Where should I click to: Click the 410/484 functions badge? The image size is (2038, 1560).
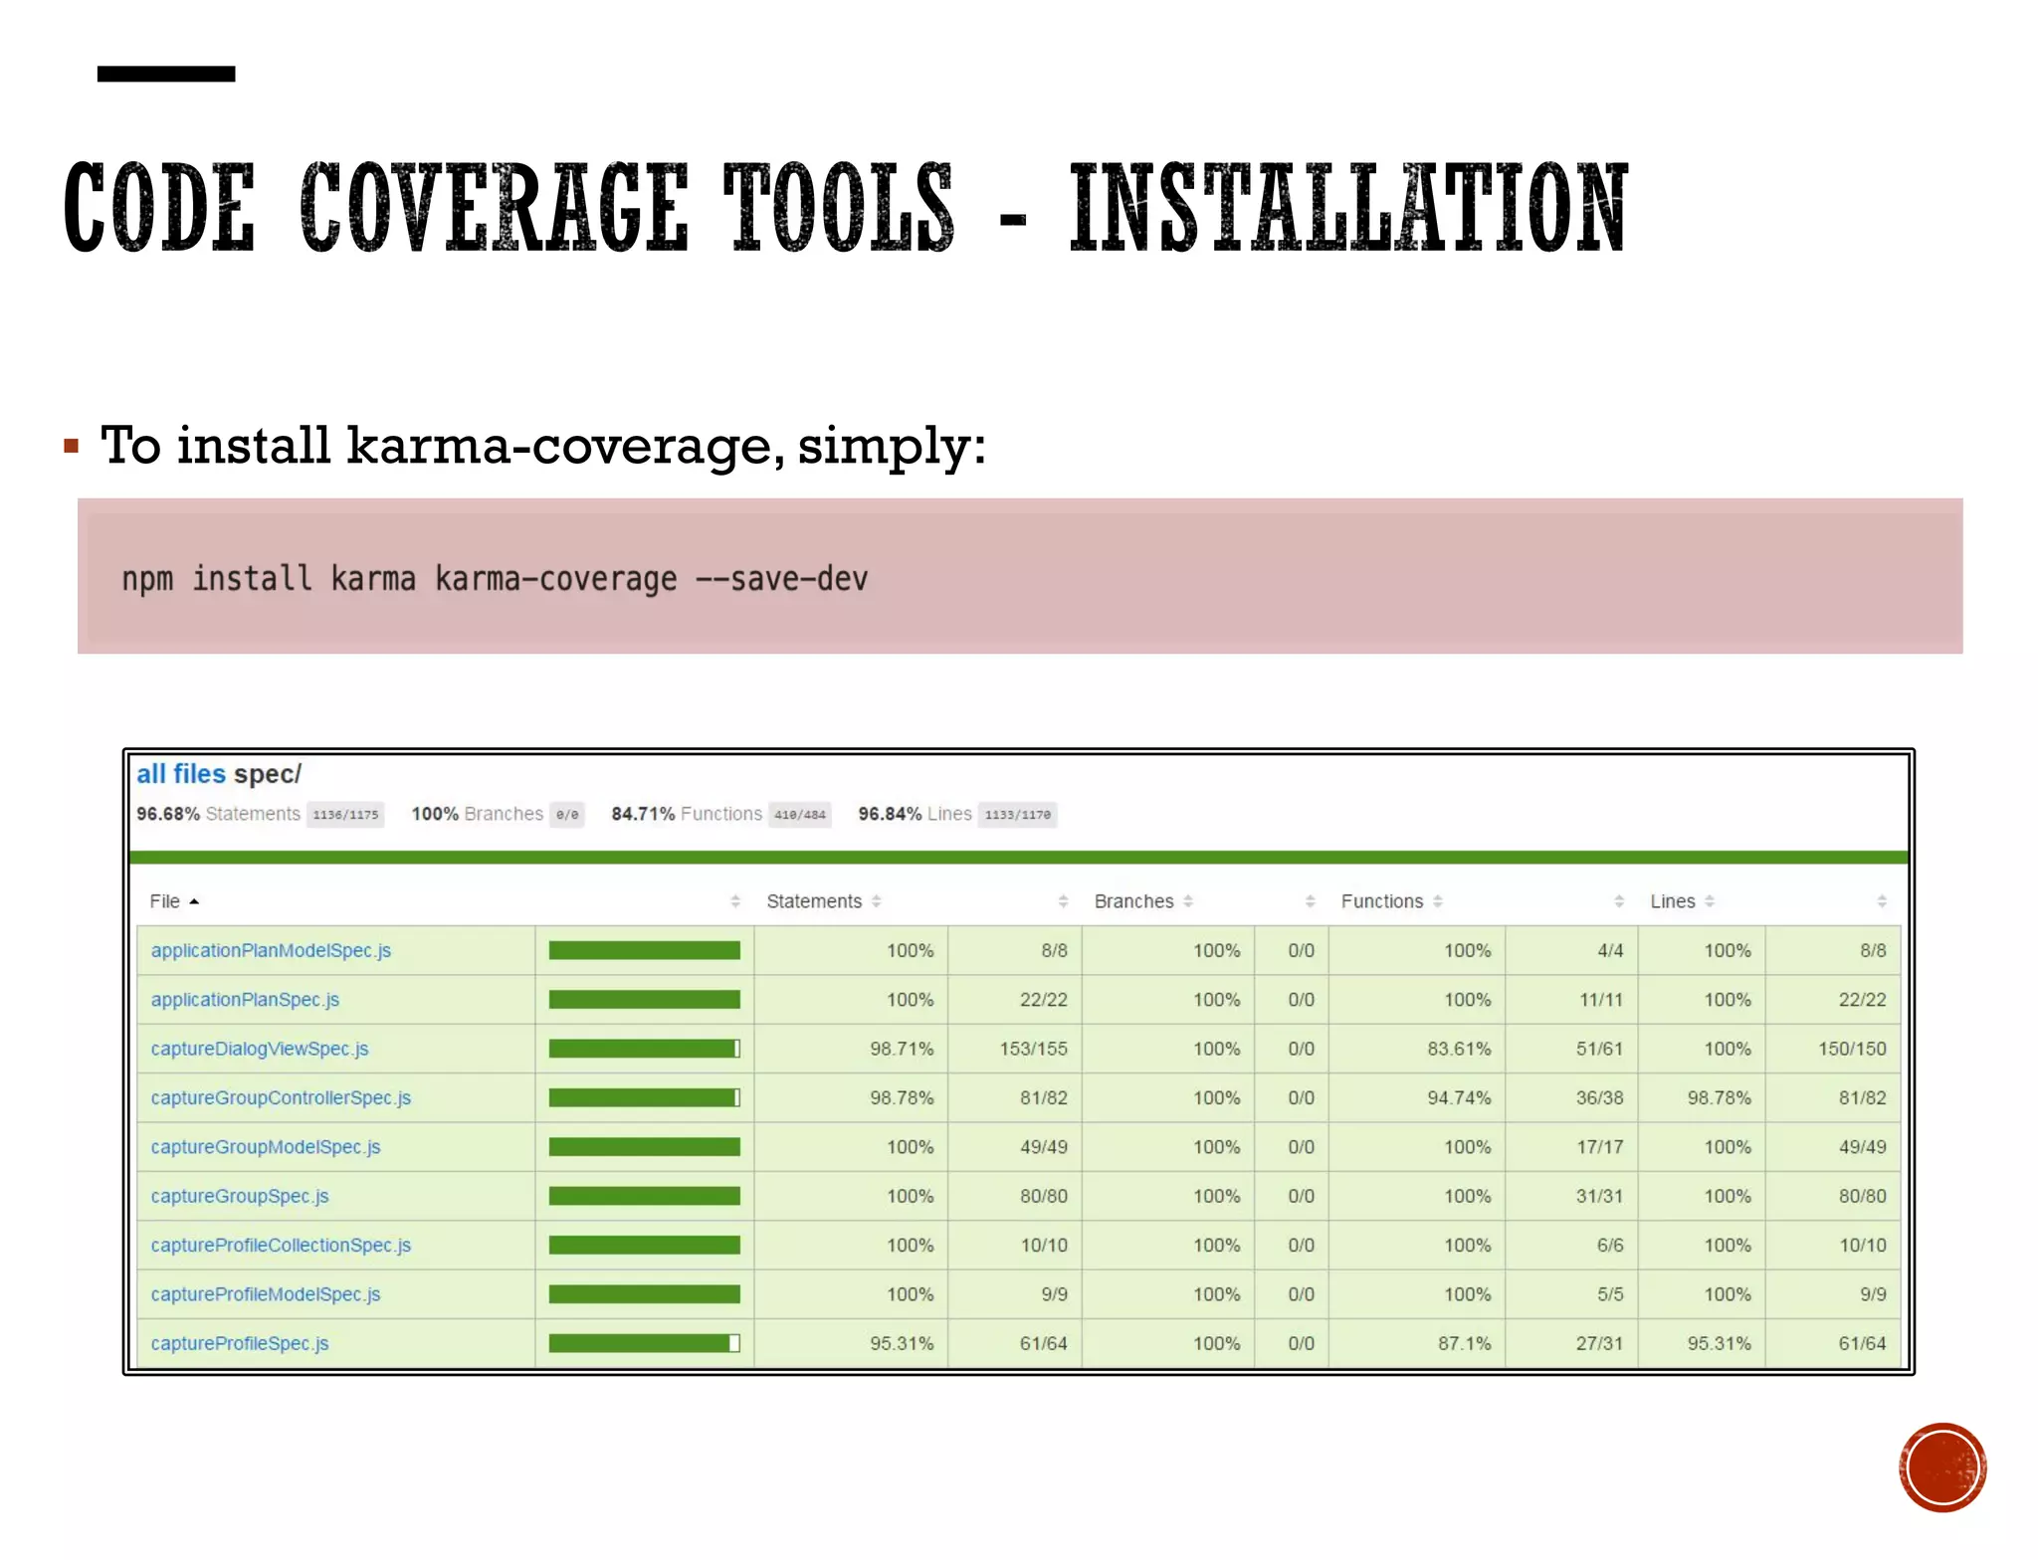pos(800,815)
